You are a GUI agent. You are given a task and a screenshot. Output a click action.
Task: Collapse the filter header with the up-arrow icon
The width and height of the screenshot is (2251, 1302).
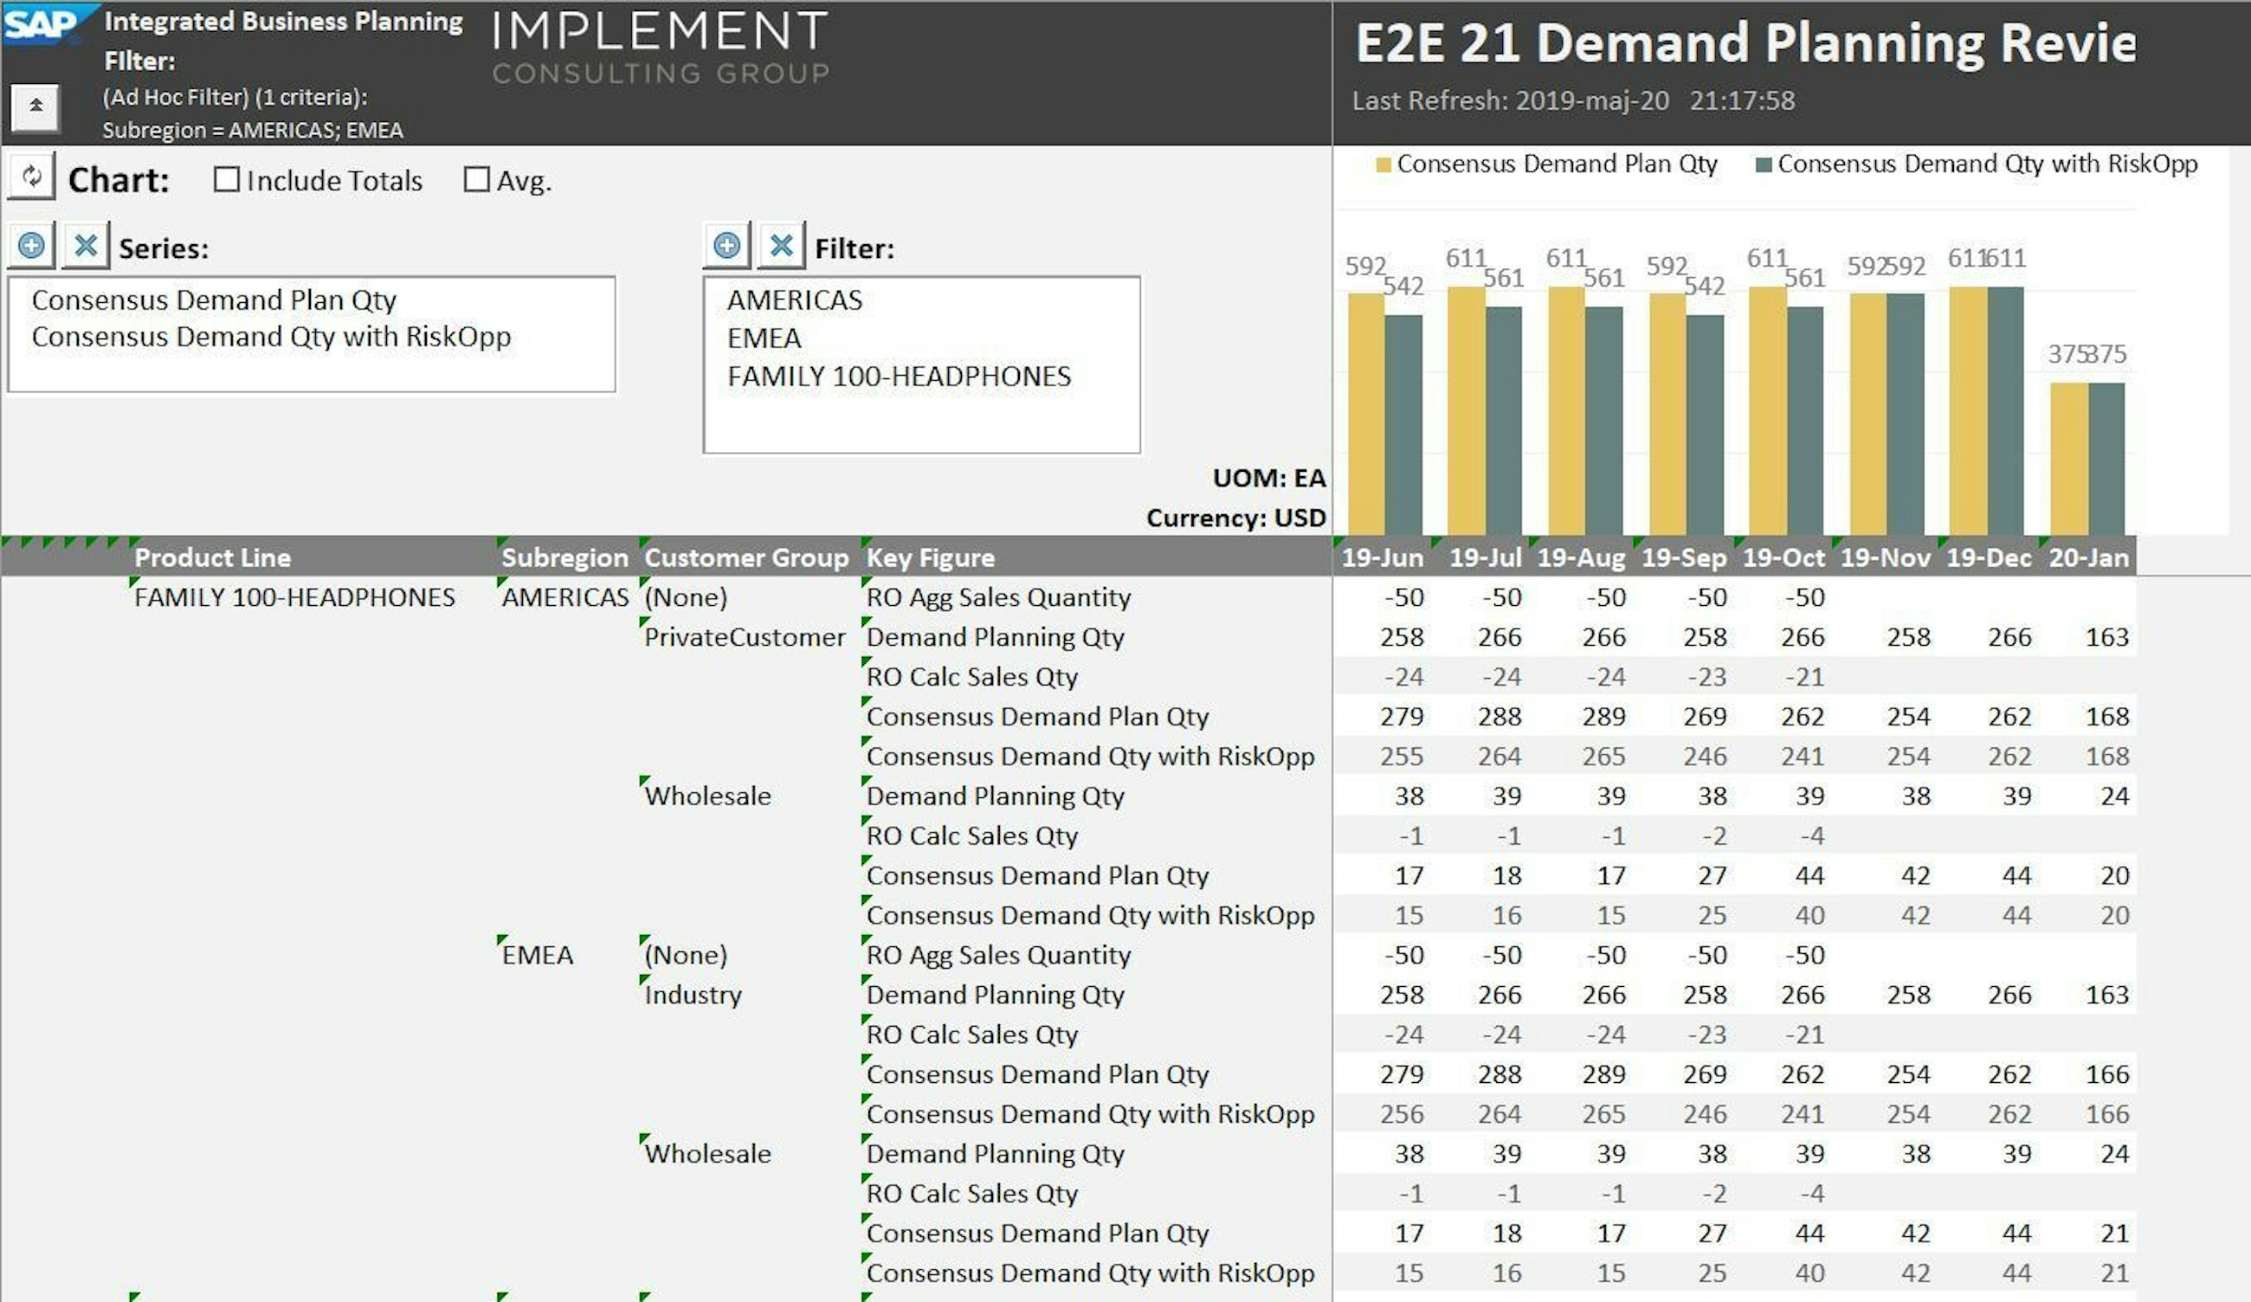pyautogui.click(x=35, y=109)
